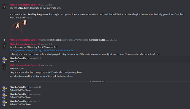The width and height of the screenshot is (190, 109).
Task: Click May (he/she/they) username at 21:27
Action: (19, 101)
